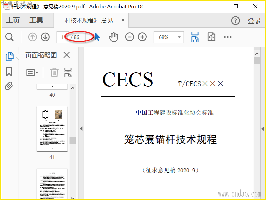Image resolution: width=266 pixels, height=200 pixels.
Task: Go to next page arrow
Action: 45,37
